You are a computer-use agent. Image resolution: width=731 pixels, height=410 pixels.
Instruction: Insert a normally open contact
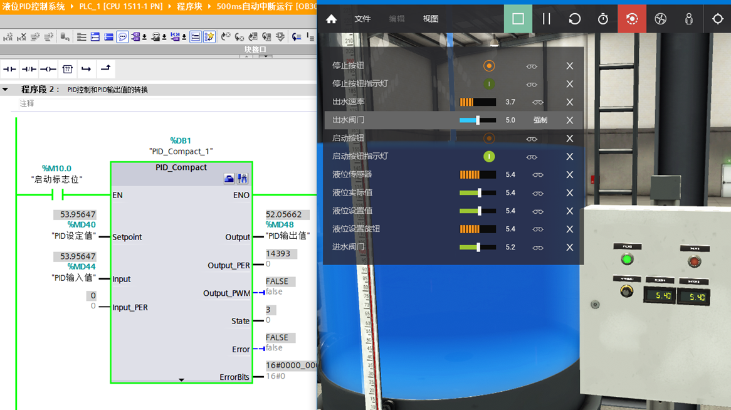pyautogui.click(x=9, y=69)
